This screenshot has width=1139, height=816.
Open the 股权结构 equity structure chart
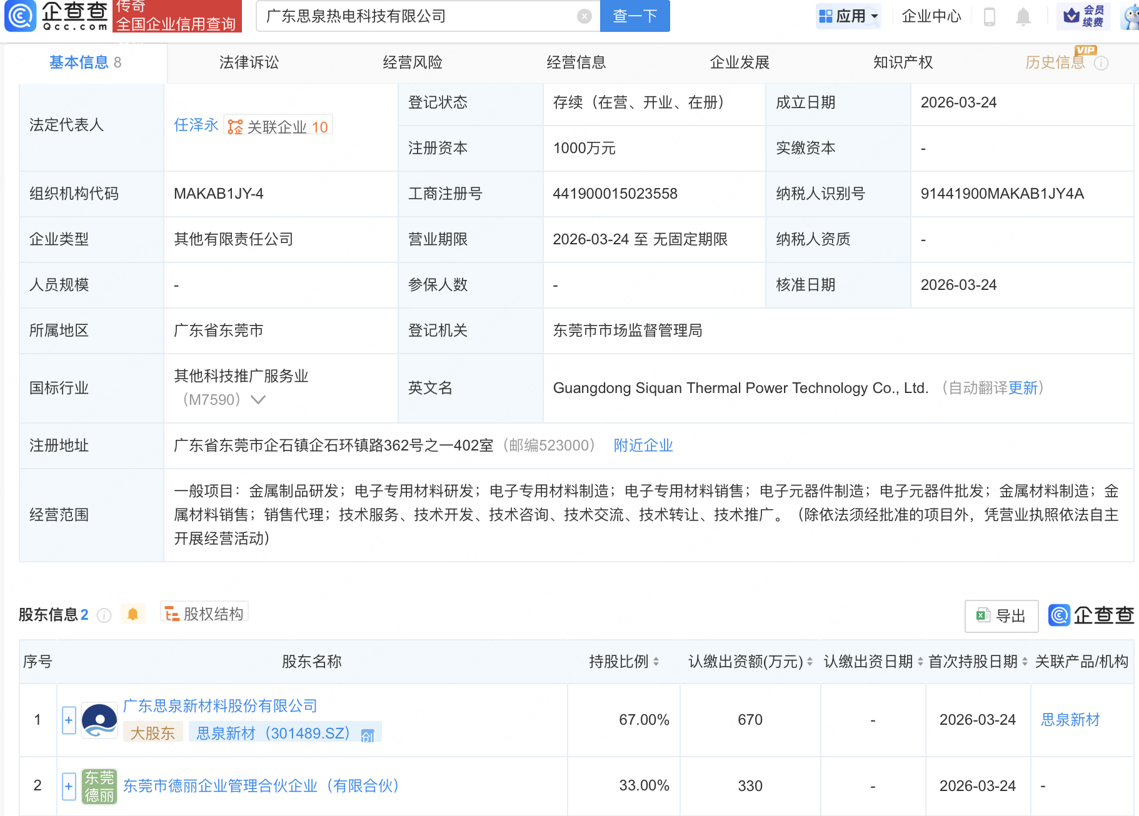(x=204, y=613)
